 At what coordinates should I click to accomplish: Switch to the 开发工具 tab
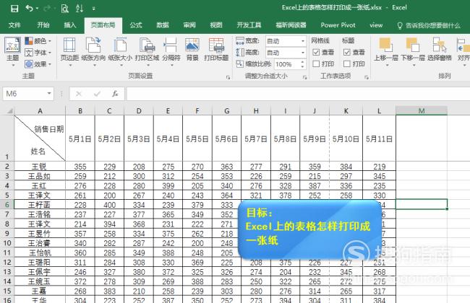[249, 25]
